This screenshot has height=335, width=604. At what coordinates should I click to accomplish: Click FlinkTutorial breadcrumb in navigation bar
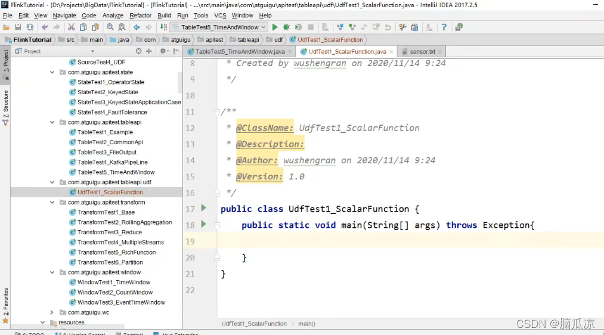point(28,40)
